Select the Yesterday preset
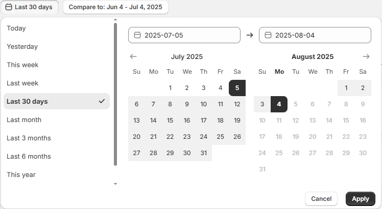 (22, 47)
